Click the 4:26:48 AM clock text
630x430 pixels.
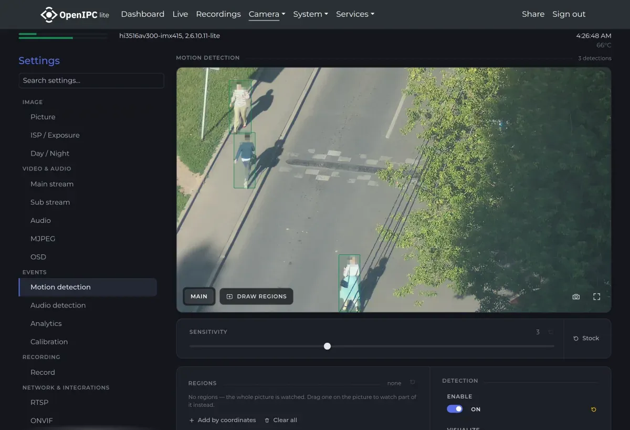tap(593, 36)
